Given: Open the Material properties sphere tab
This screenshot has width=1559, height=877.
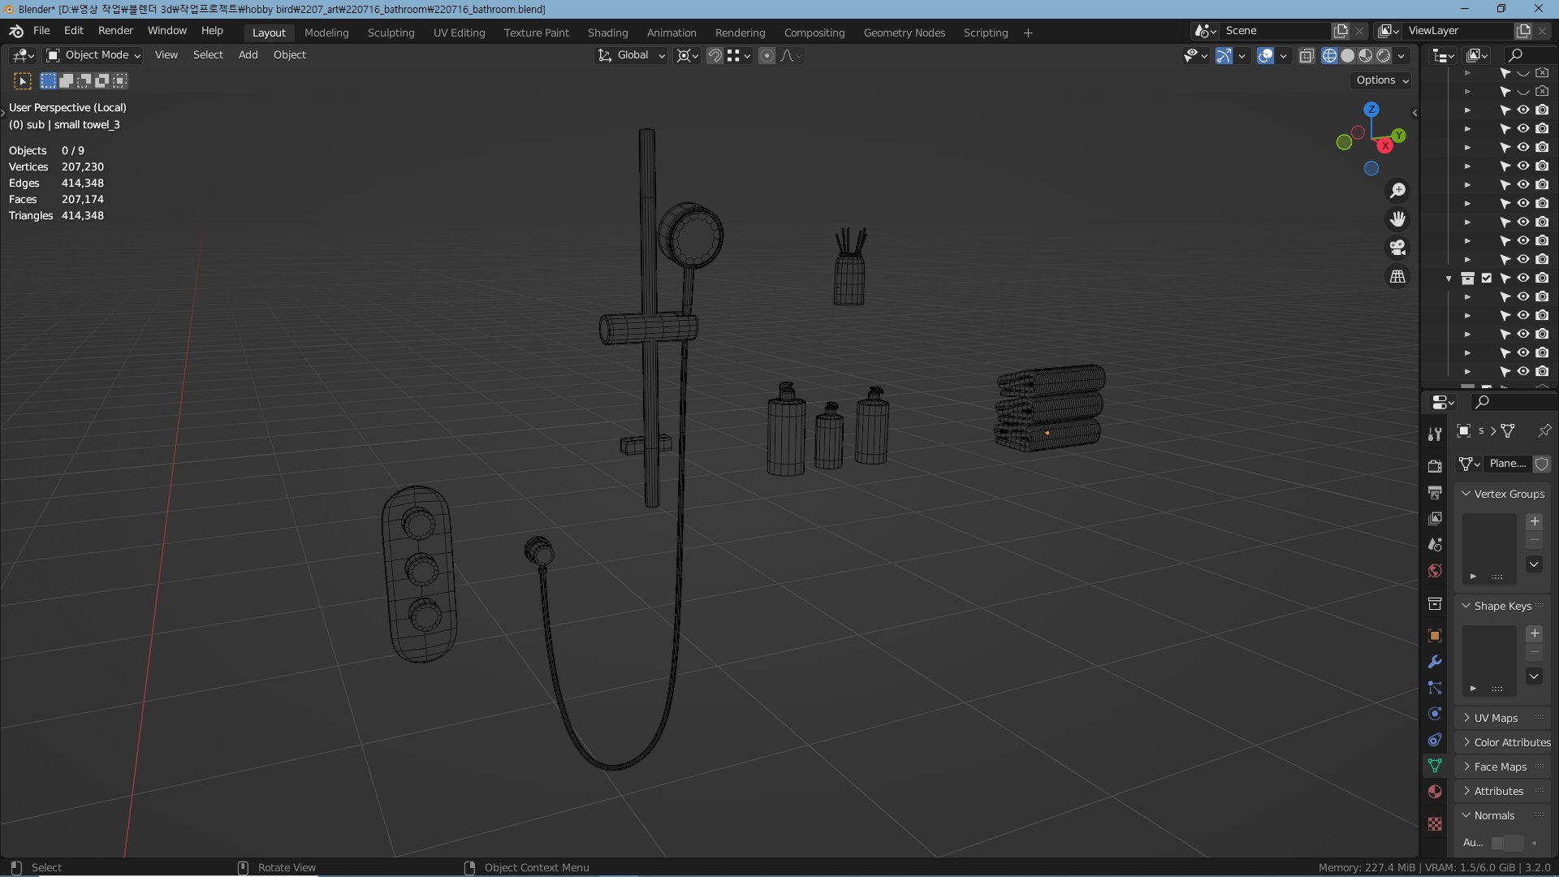Looking at the screenshot, I should tap(1435, 792).
